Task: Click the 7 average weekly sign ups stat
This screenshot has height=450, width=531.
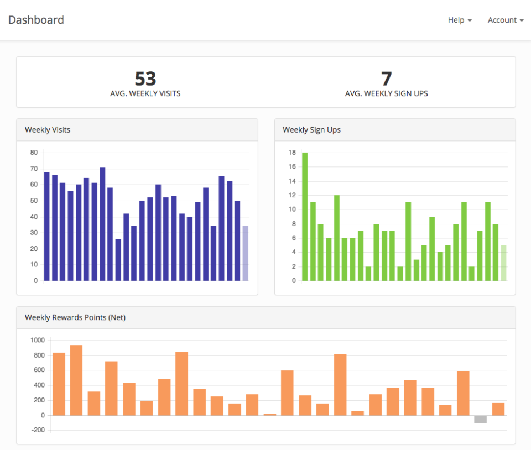Action: pyautogui.click(x=386, y=78)
